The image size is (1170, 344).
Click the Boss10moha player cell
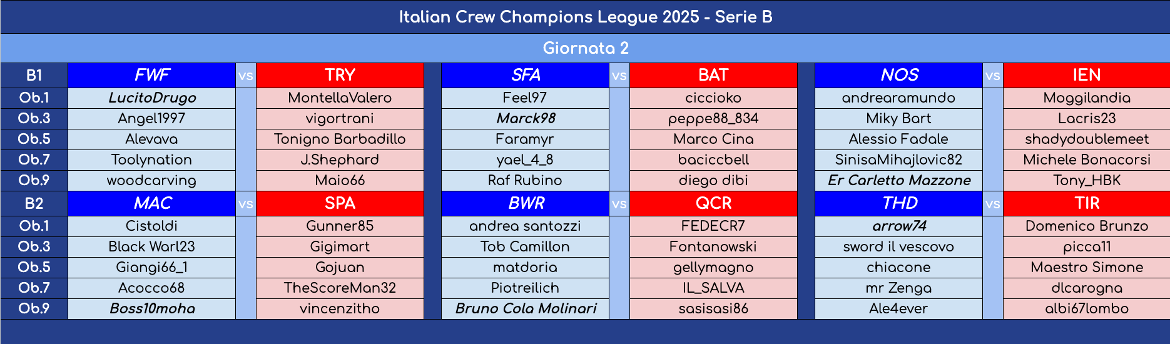coord(151,308)
